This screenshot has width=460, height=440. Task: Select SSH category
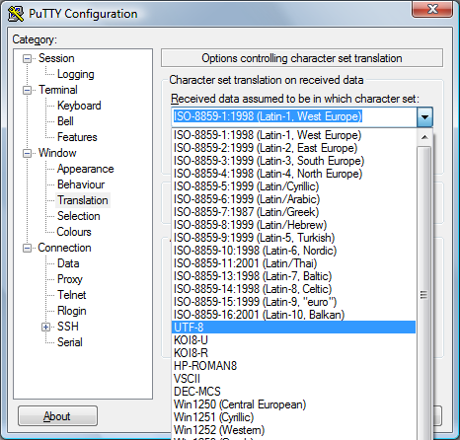68,327
